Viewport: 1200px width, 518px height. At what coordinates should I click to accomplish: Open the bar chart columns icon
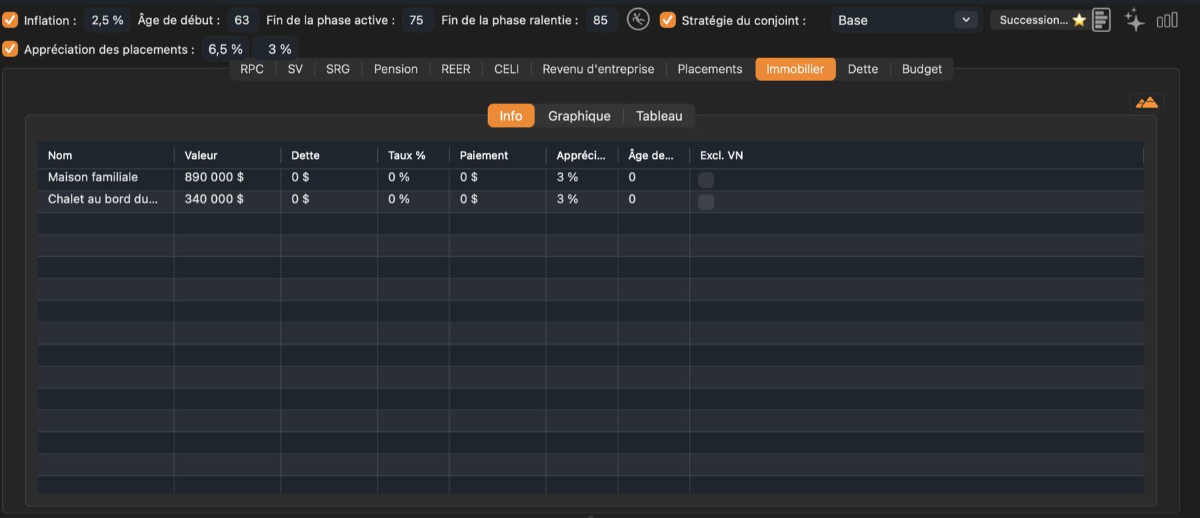pos(1167,20)
